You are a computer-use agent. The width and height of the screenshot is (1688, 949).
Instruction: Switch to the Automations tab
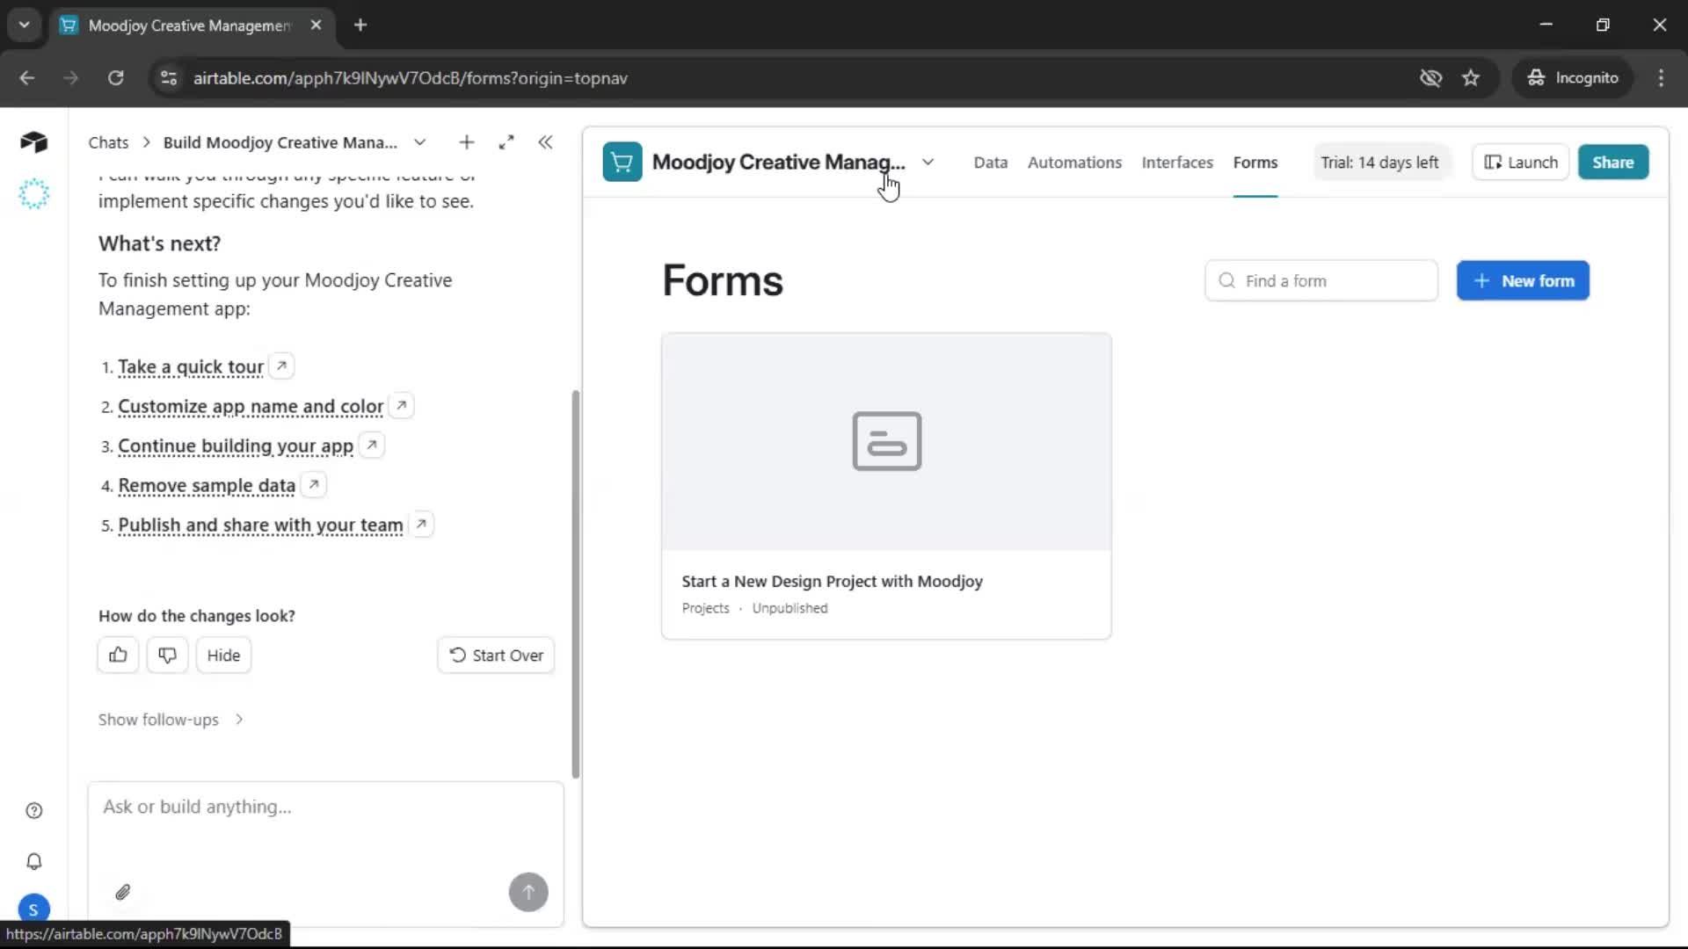(1074, 162)
